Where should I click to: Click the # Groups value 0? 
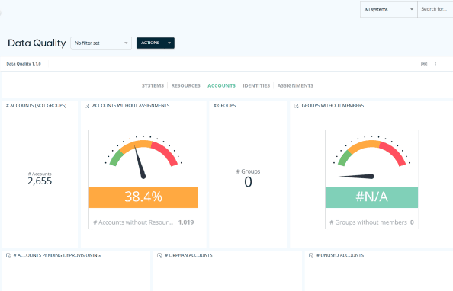click(248, 182)
